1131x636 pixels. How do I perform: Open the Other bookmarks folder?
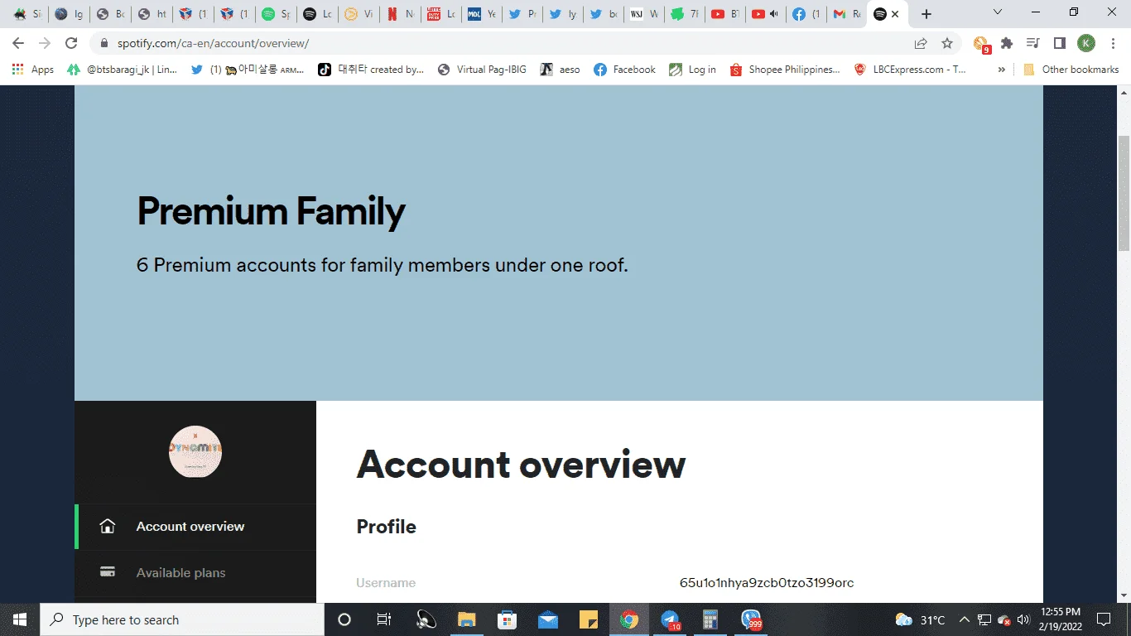[1071, 70]
